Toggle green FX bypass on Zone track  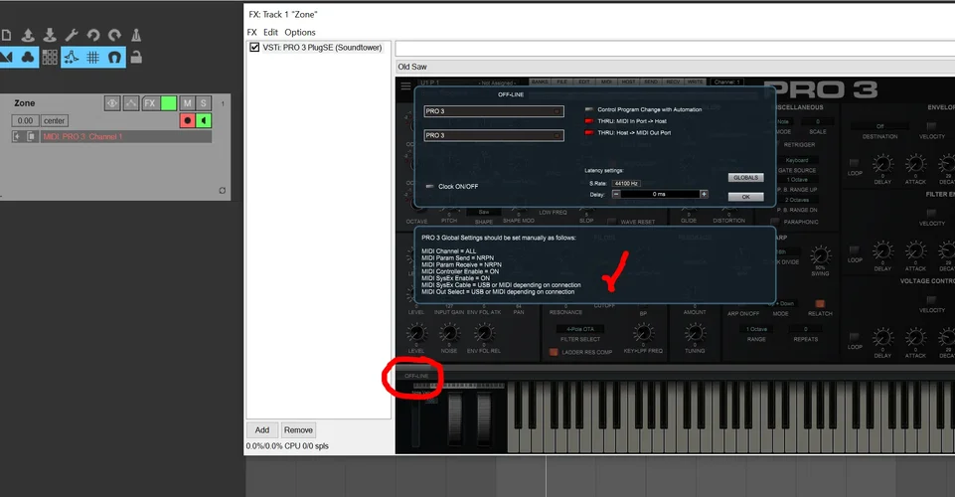click(169, 103)
